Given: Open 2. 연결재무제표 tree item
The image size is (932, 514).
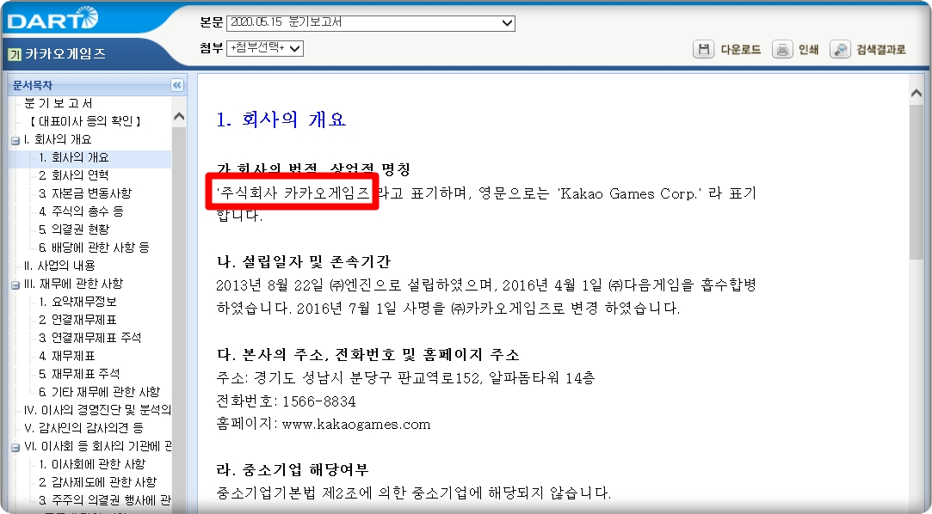Looking at the screenshot, I should (x=77, y=320).
